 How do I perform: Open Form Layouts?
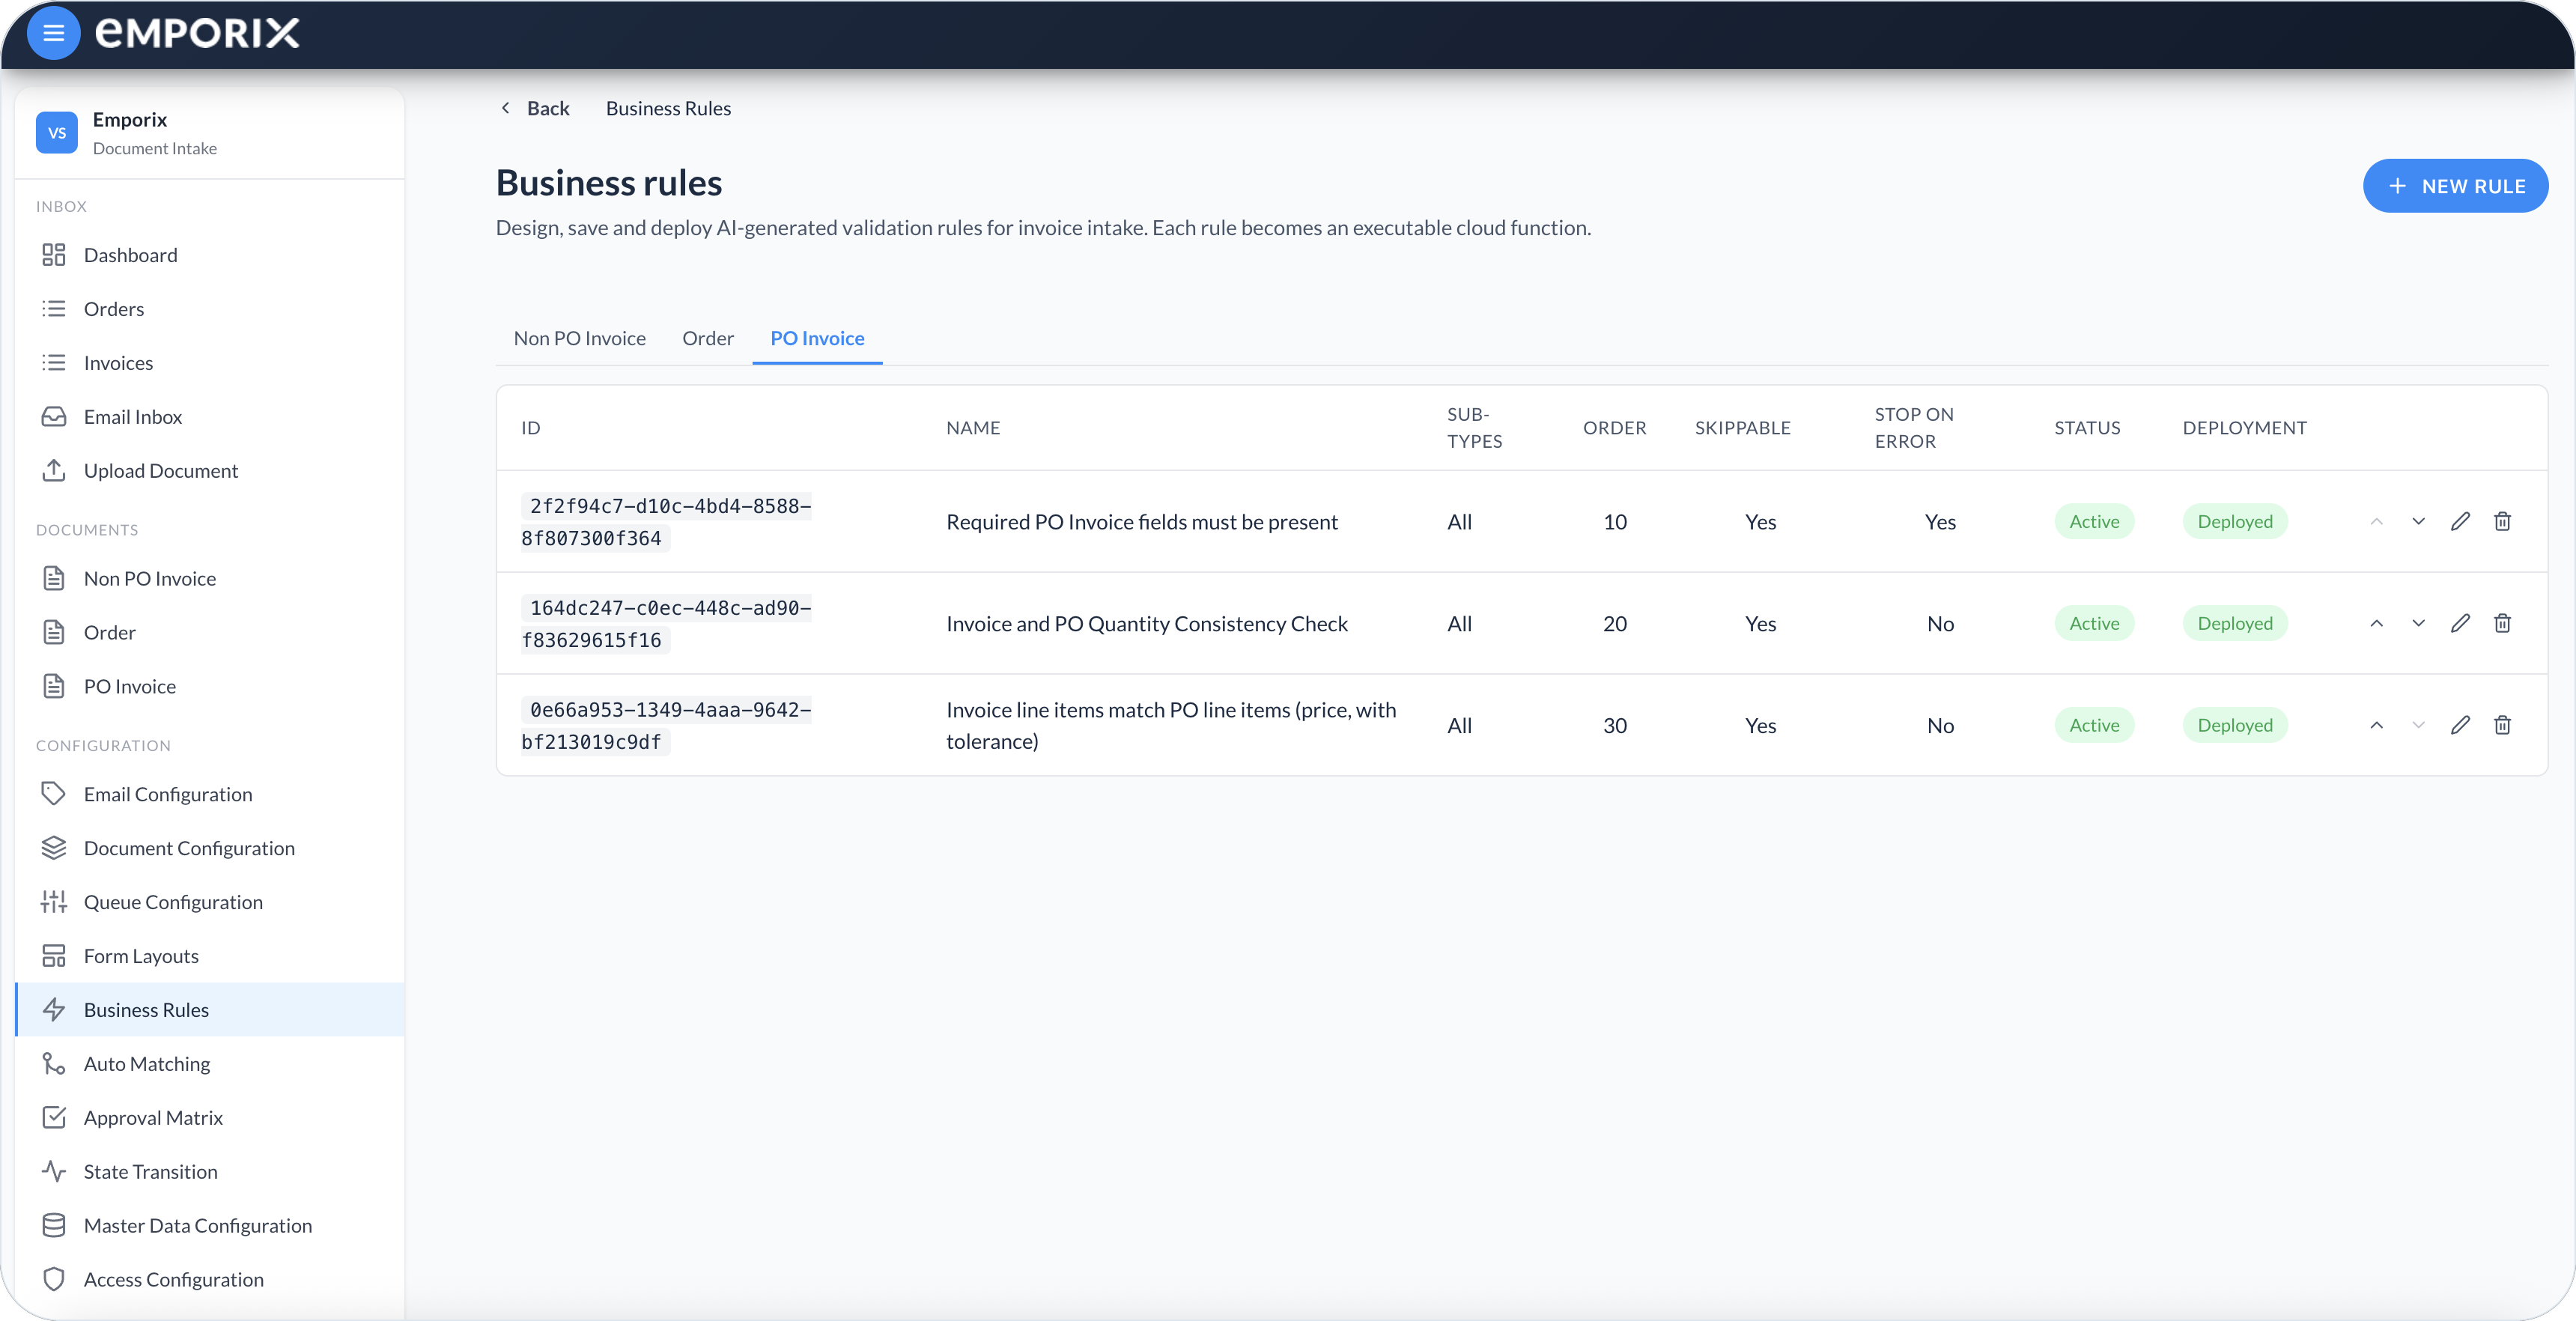pos(210,956)
